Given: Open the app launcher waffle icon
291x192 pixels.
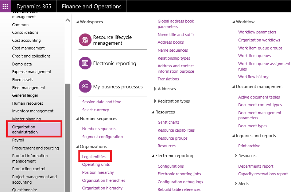Looking at the screenshot, I should (x=5, y=6).
